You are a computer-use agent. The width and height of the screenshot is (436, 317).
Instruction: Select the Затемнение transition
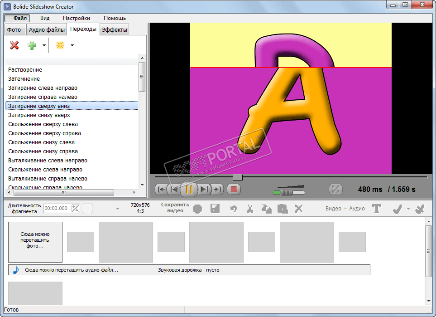pyautogui.click(x=72, y=79)
